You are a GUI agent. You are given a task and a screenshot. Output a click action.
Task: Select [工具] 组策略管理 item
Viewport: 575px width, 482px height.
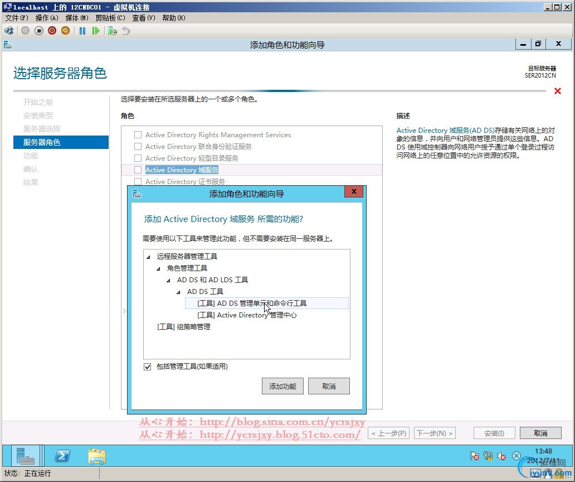[x=184, y=327]
